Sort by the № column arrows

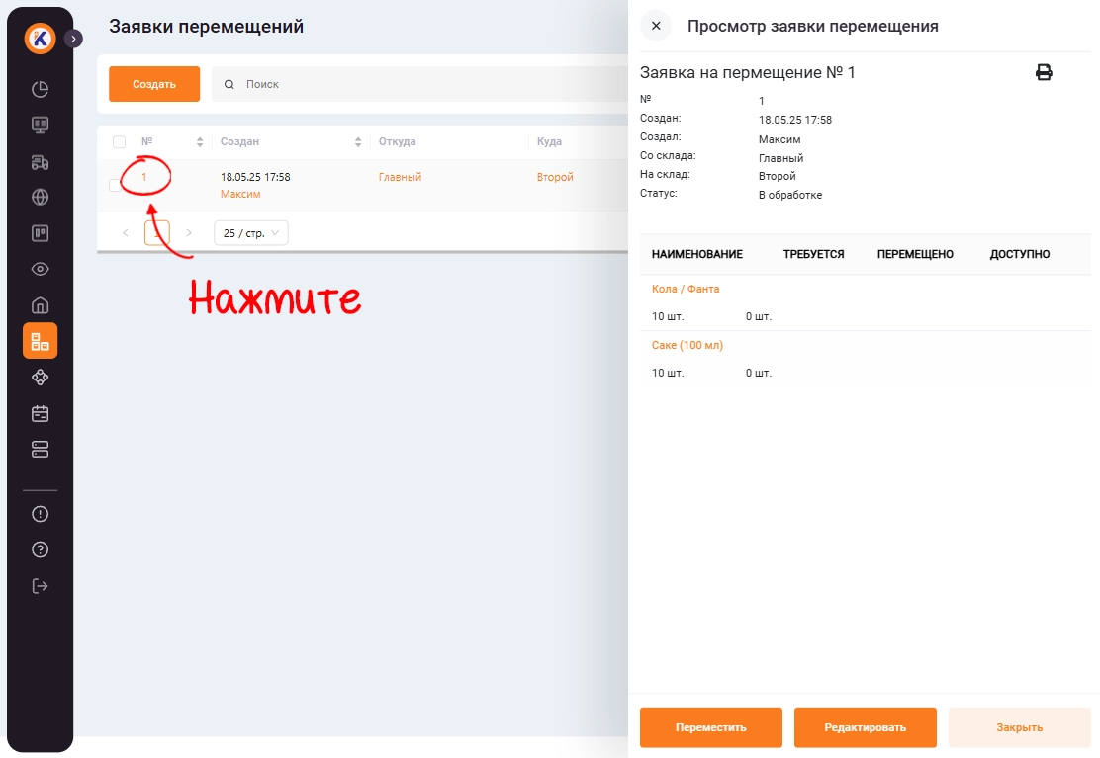coord(200,142)
